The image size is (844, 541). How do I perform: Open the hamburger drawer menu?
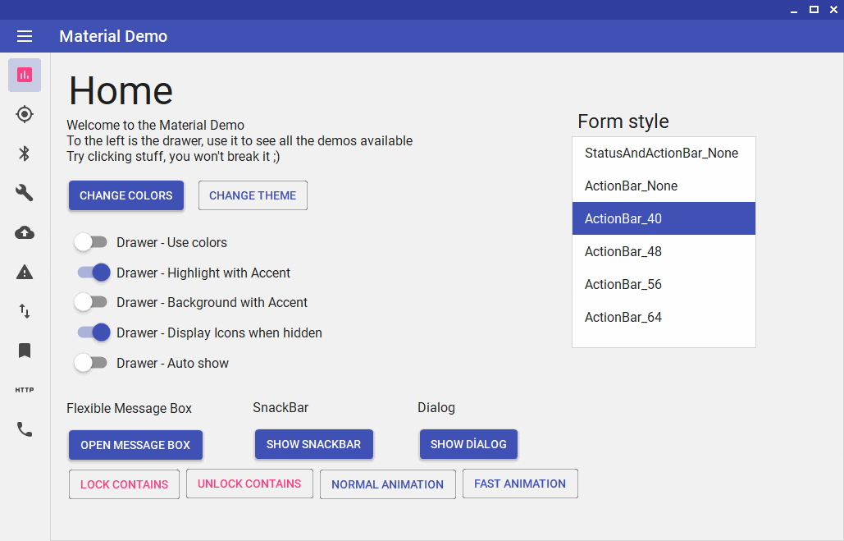point(25,36)
